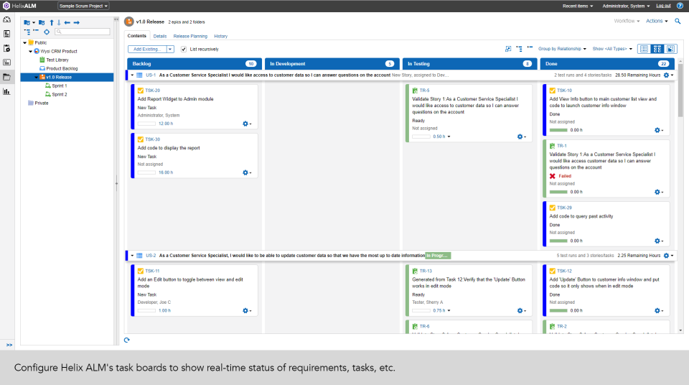Switch to the Release Planning tab
Screen dimensions: 689x385
pyautogui.click(x=190, y=36)
